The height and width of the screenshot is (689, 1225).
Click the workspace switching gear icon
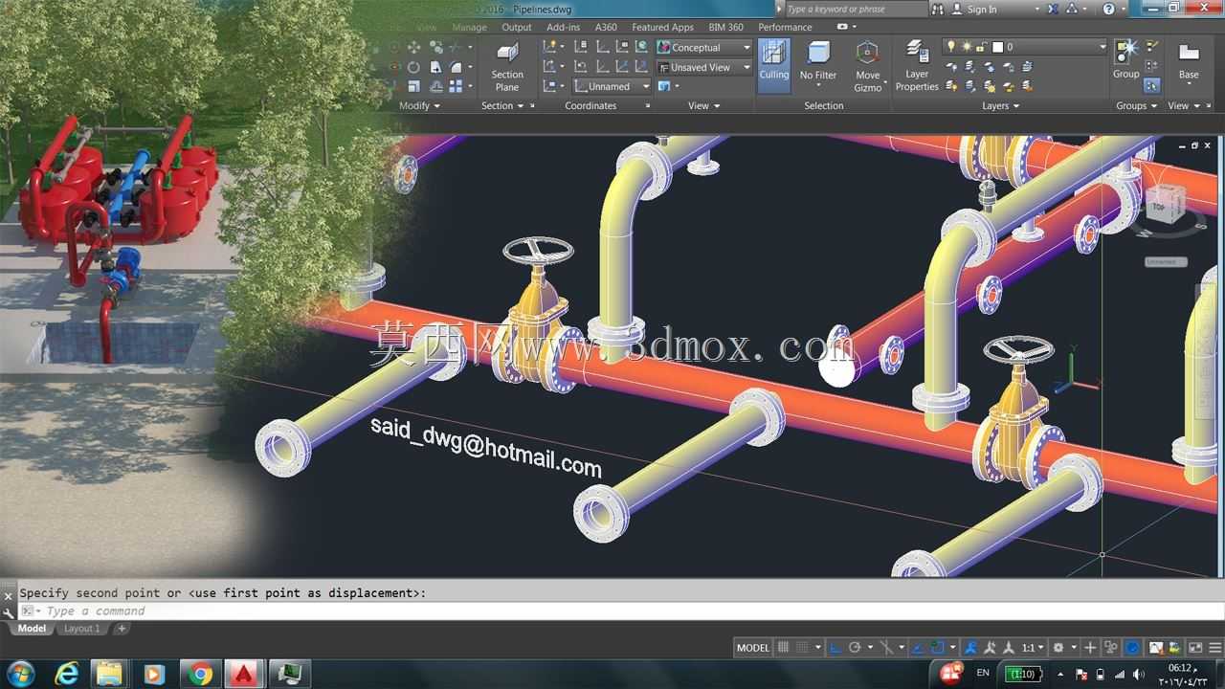[x=1058, y=648]
